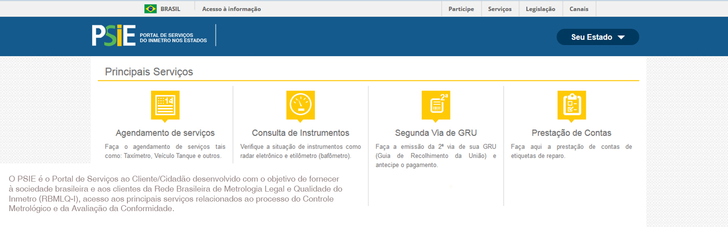Screen dimensions: 728x227
Task: Open the Serviços menu item
Action: pyautogui.click(x=500, y=9)
